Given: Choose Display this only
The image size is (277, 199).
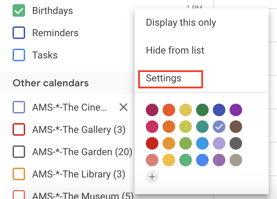Looking at the screenshot, I should [x=181, y=23].
